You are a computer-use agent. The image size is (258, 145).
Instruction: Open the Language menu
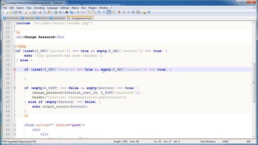pos(52,8)
